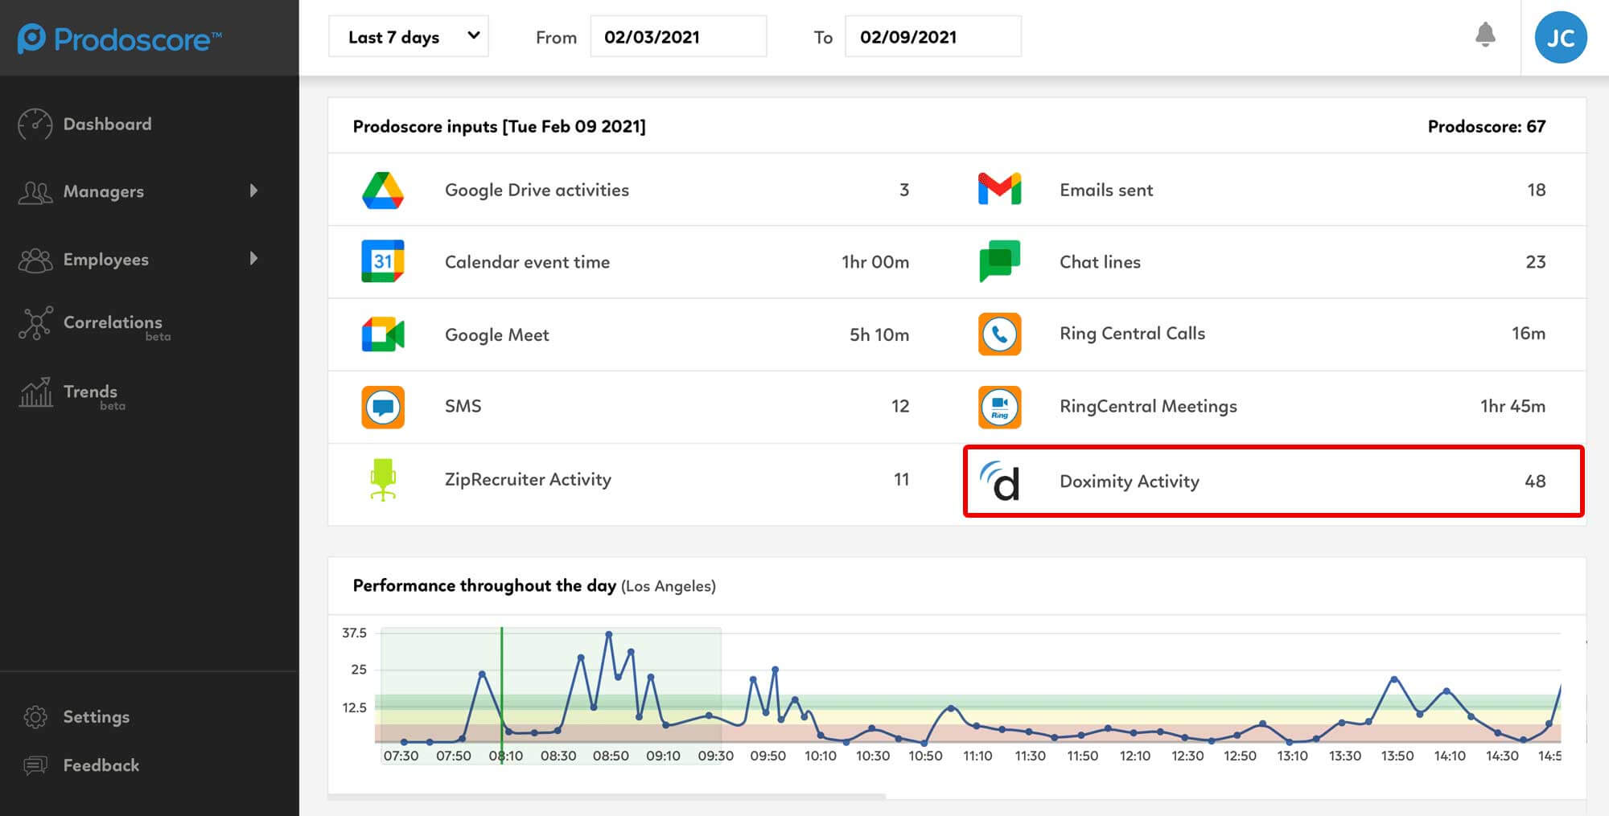The height and width of the screenshot is (816, 1609).
Task: Click Google Meet value 5h 10m
Action: [879, 334]
